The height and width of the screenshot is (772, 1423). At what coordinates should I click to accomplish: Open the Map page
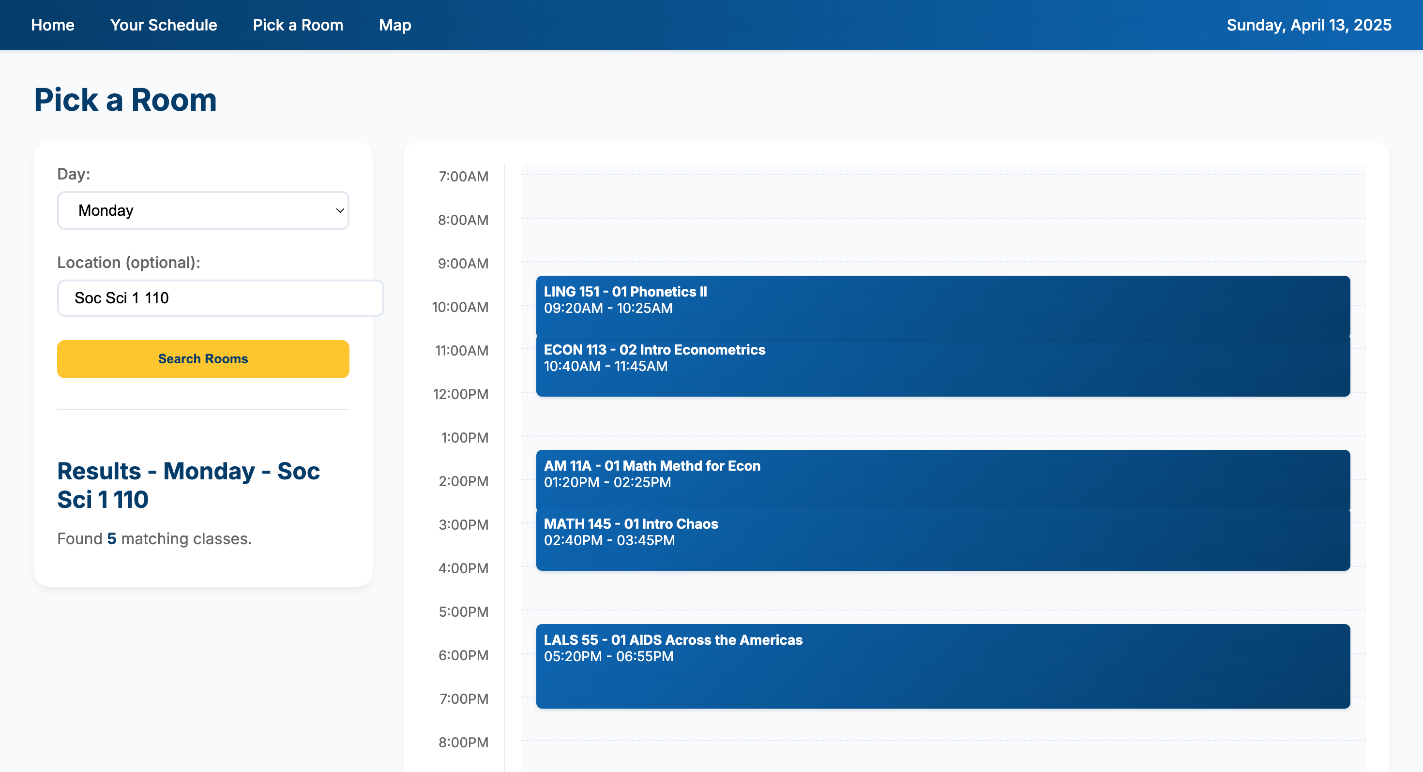[394, 25]
